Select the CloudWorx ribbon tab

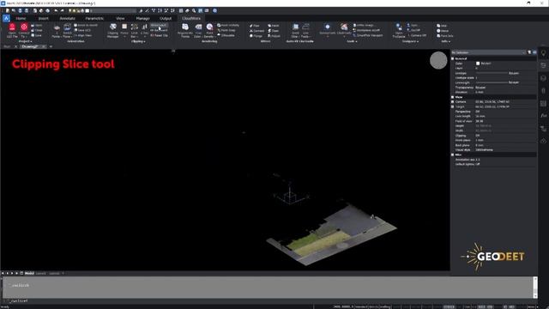coord(191,18)
